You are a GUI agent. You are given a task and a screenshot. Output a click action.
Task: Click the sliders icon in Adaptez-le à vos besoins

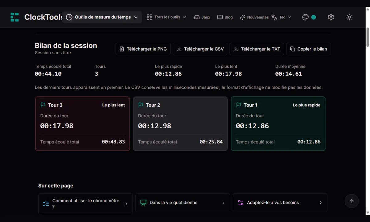(240, 203)
